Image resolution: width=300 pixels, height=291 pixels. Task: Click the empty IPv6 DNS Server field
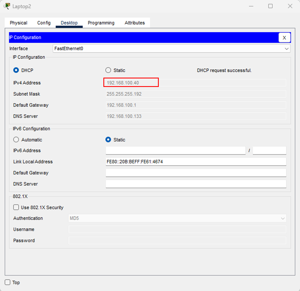click(196, 184)
